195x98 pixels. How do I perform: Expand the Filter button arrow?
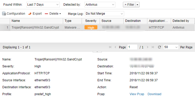coord(137,5)
